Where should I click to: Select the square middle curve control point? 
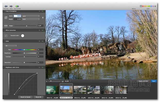click(26, 80)
